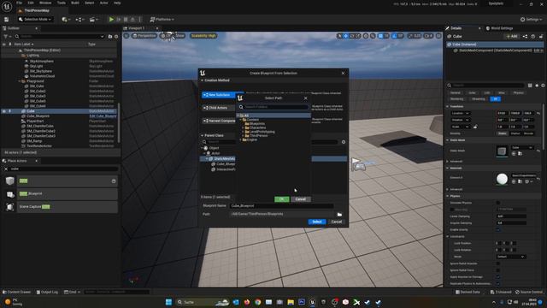Select the LevelPrototyping folder in path tree
This screenshot has height=308, width=547.
262,132
